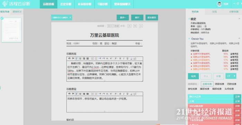Click 查看原图 in first evidence row
This screenshot has height=125, width=242.
point(234,54)
